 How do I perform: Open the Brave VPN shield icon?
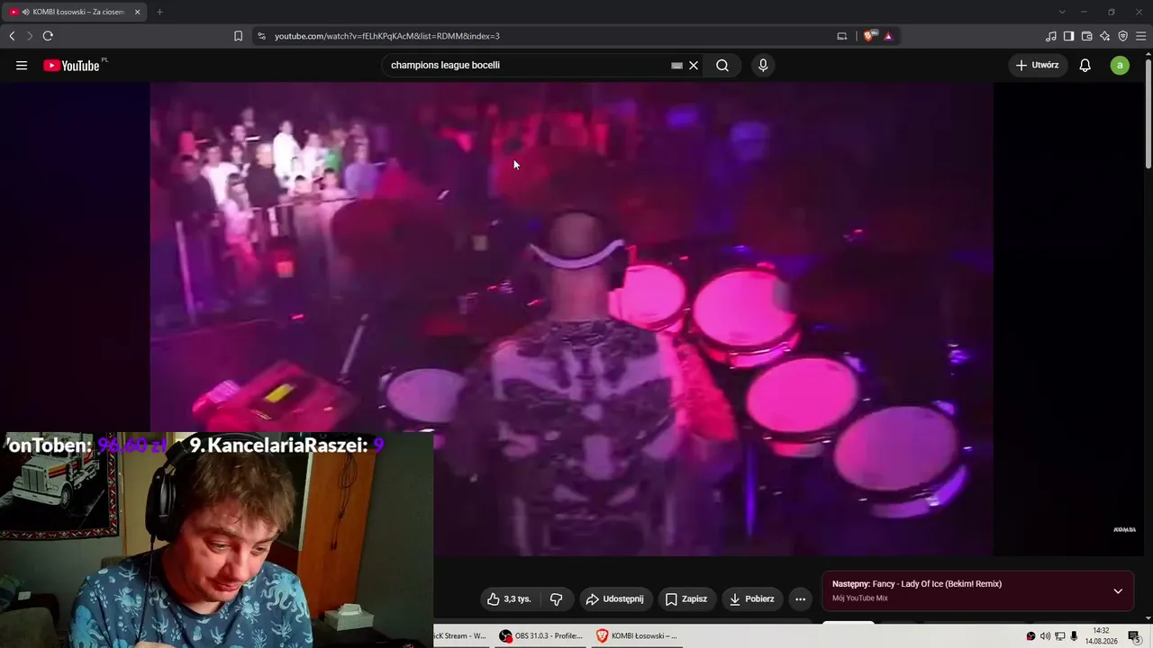[1122, 36]
